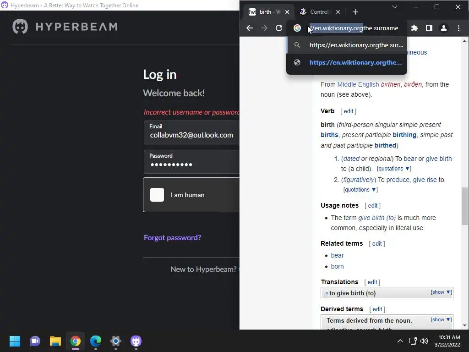Close the Control tab

coord(338,12)
